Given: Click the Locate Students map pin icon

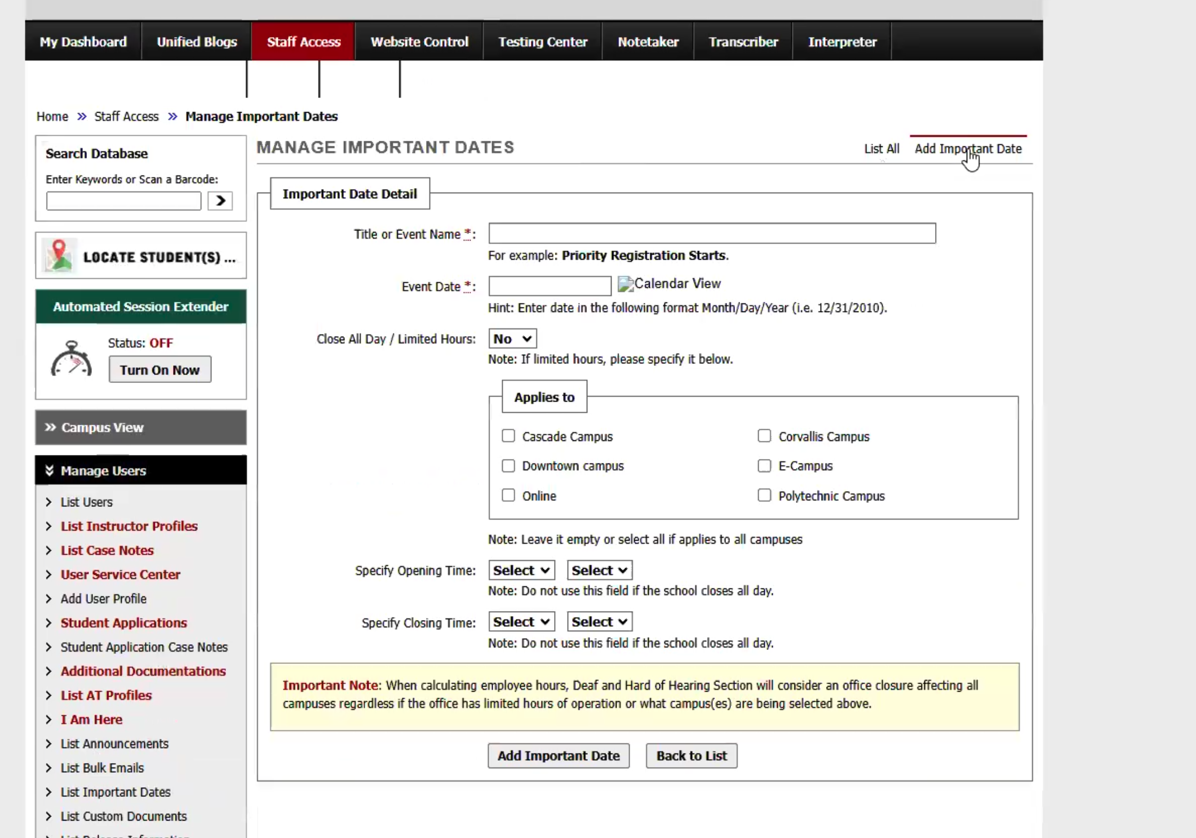Looking at the screenshot, I should [x=60, y=256].
